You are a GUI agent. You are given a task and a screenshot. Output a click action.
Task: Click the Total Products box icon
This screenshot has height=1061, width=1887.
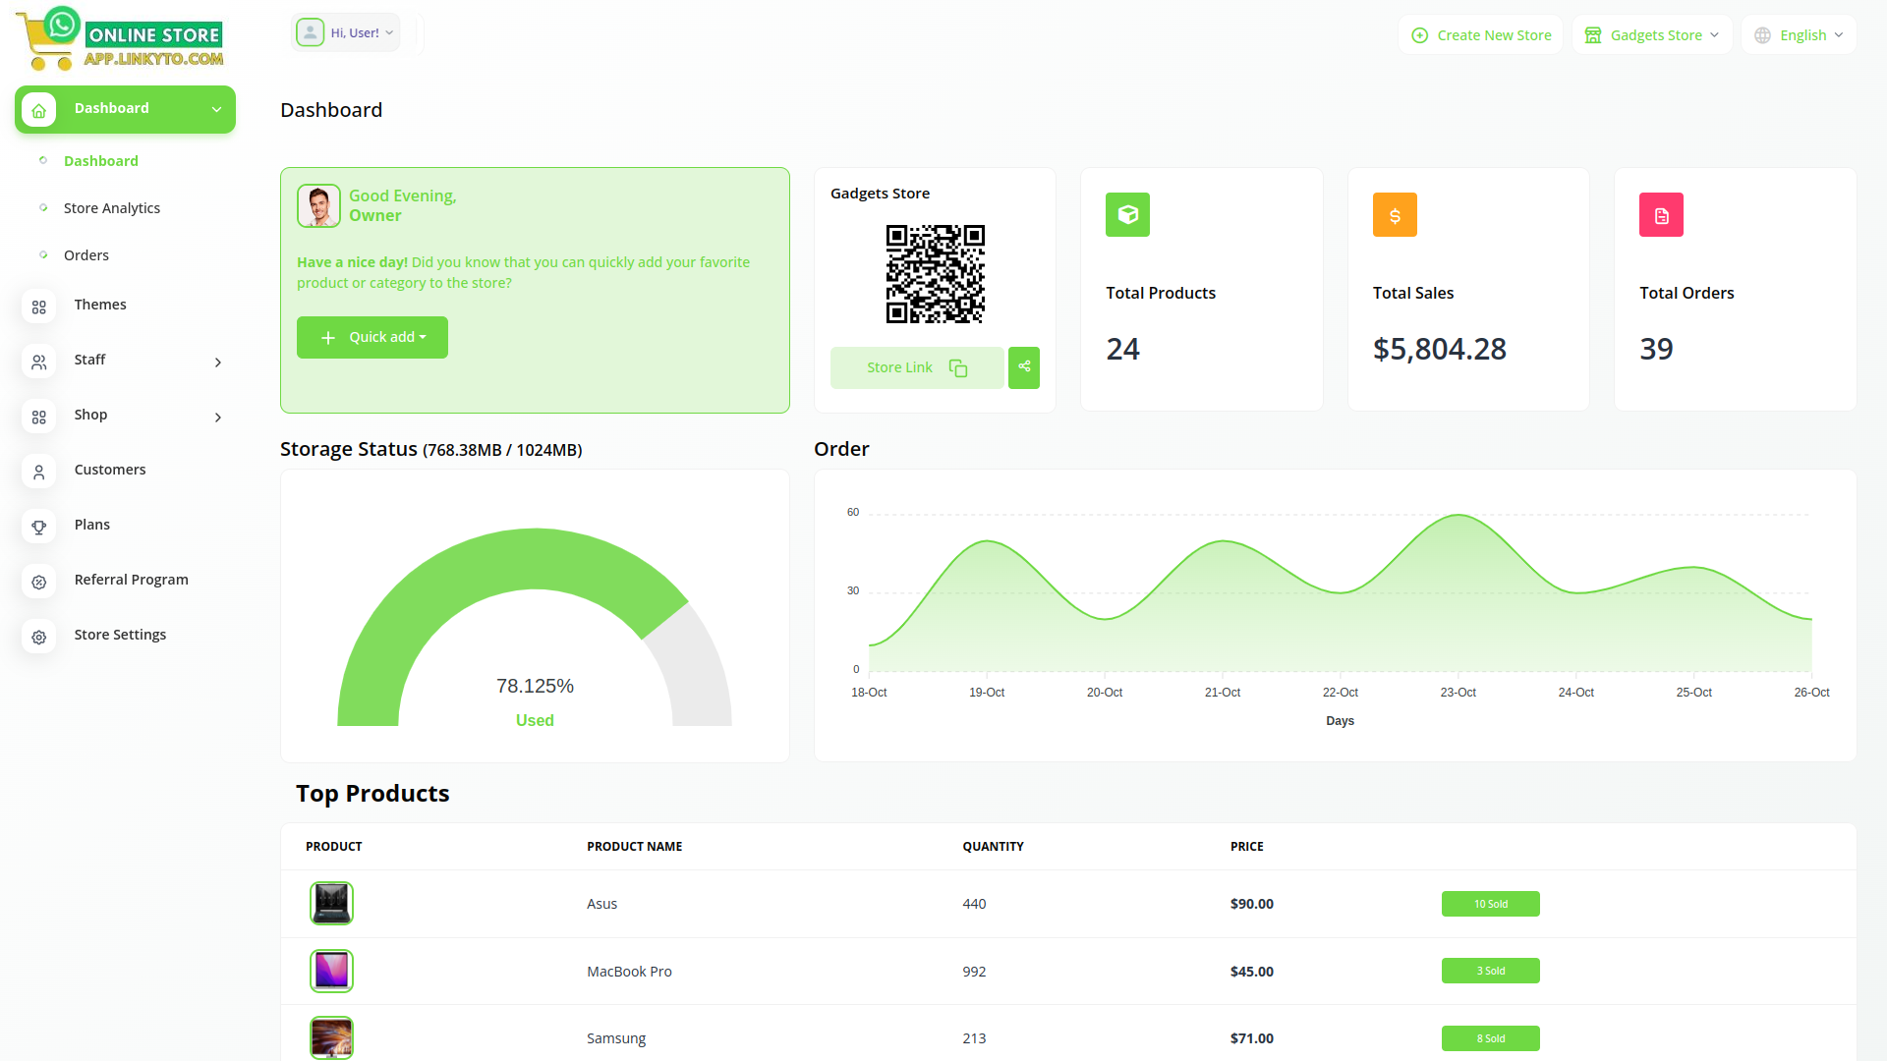[x=1127, y=215]
